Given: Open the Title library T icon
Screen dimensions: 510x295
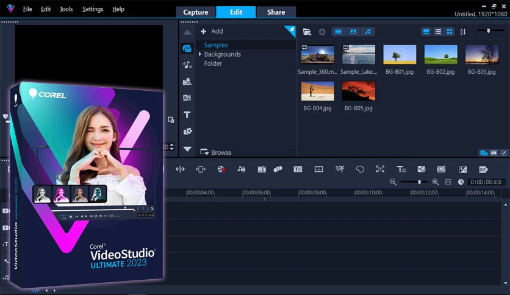Looking at the screenshot, I should tap(187, 115).
